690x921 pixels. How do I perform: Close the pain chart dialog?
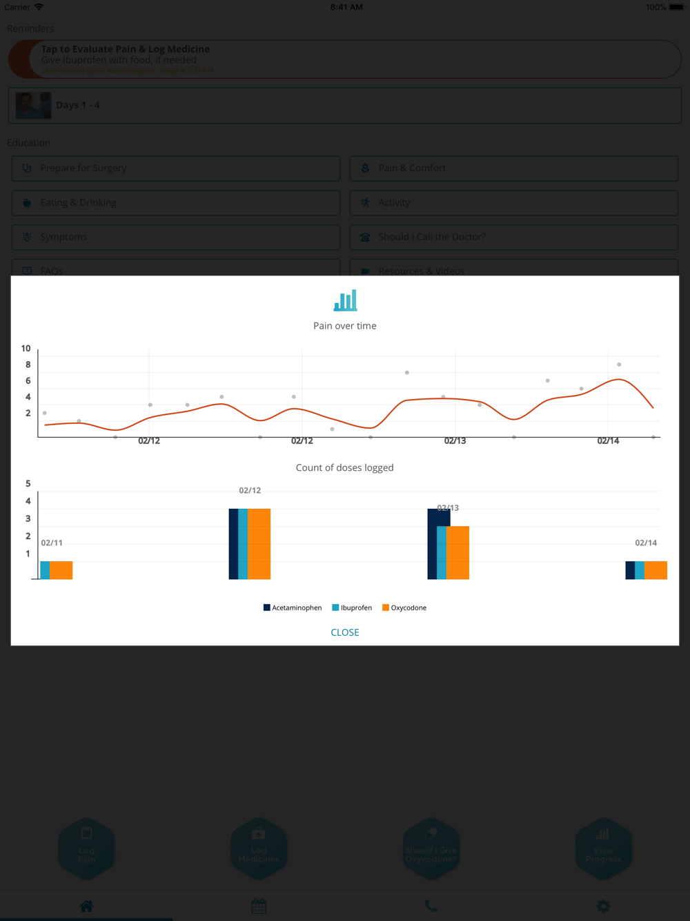pos(344,632)
